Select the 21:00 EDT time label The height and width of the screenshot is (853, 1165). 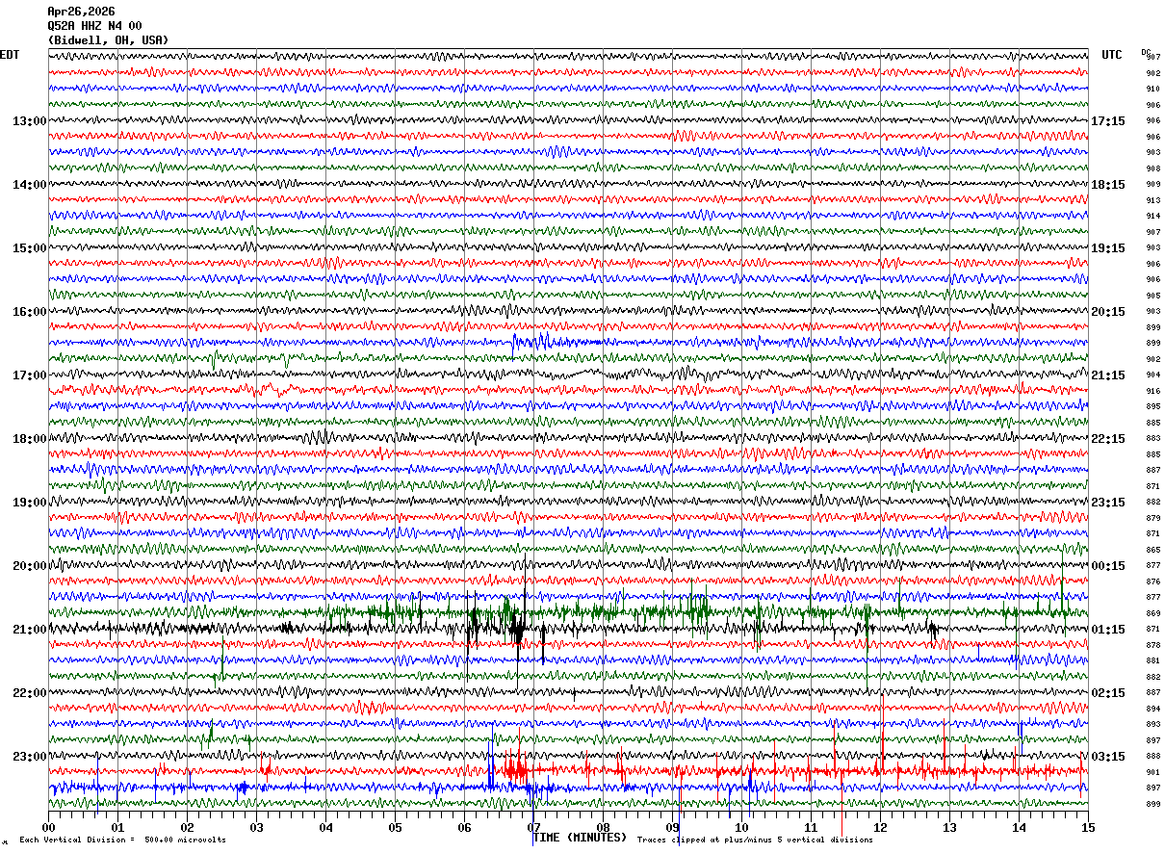pyautogui.click(x=30, y=630)
